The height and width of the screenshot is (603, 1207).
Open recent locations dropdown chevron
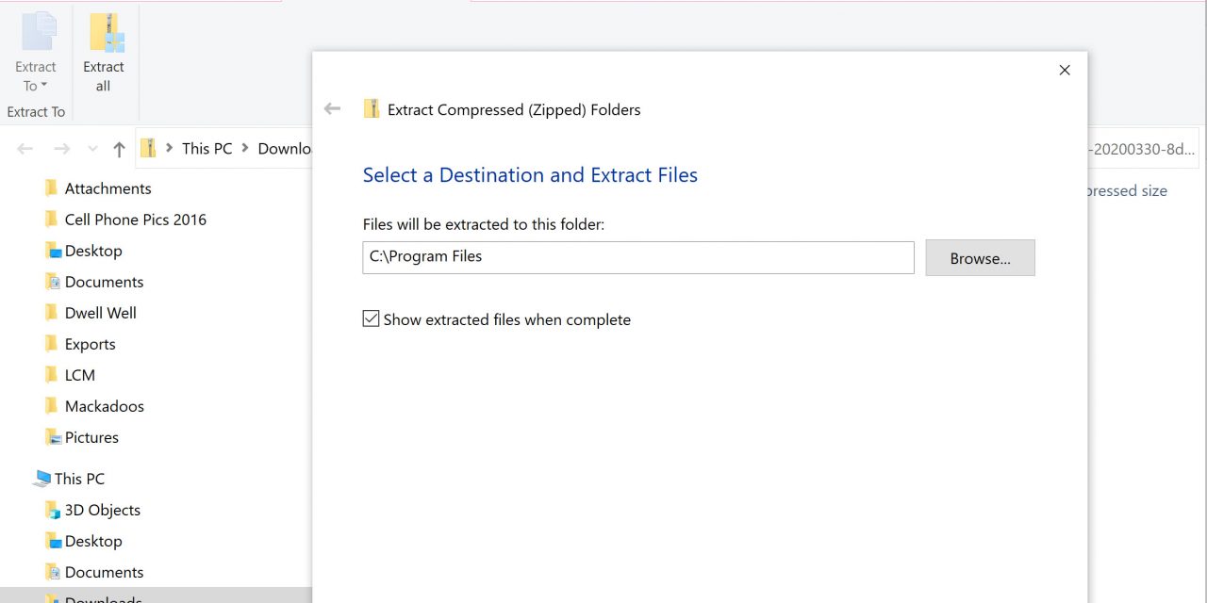click(x=92, y=149)
